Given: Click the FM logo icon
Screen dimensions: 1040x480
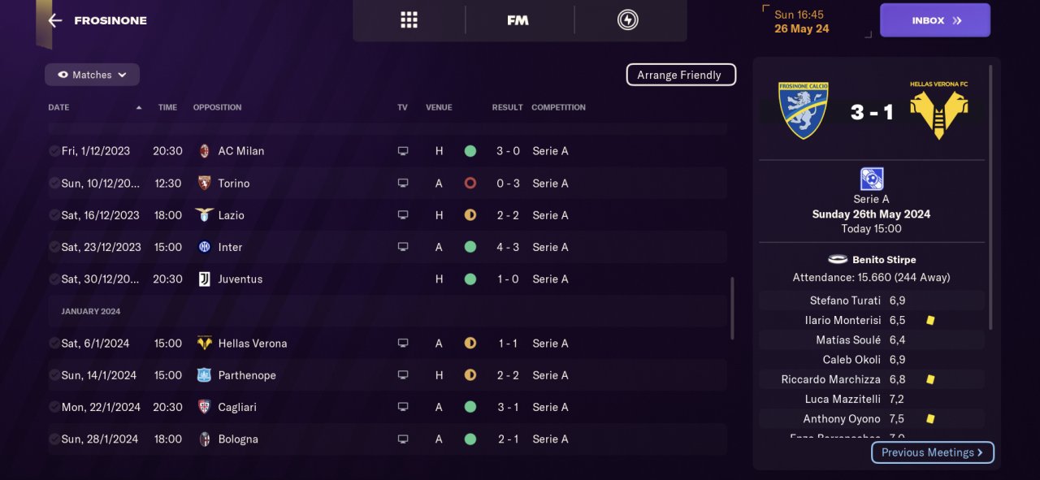Looking at the screenshot, I should click(x=518, y=20).
